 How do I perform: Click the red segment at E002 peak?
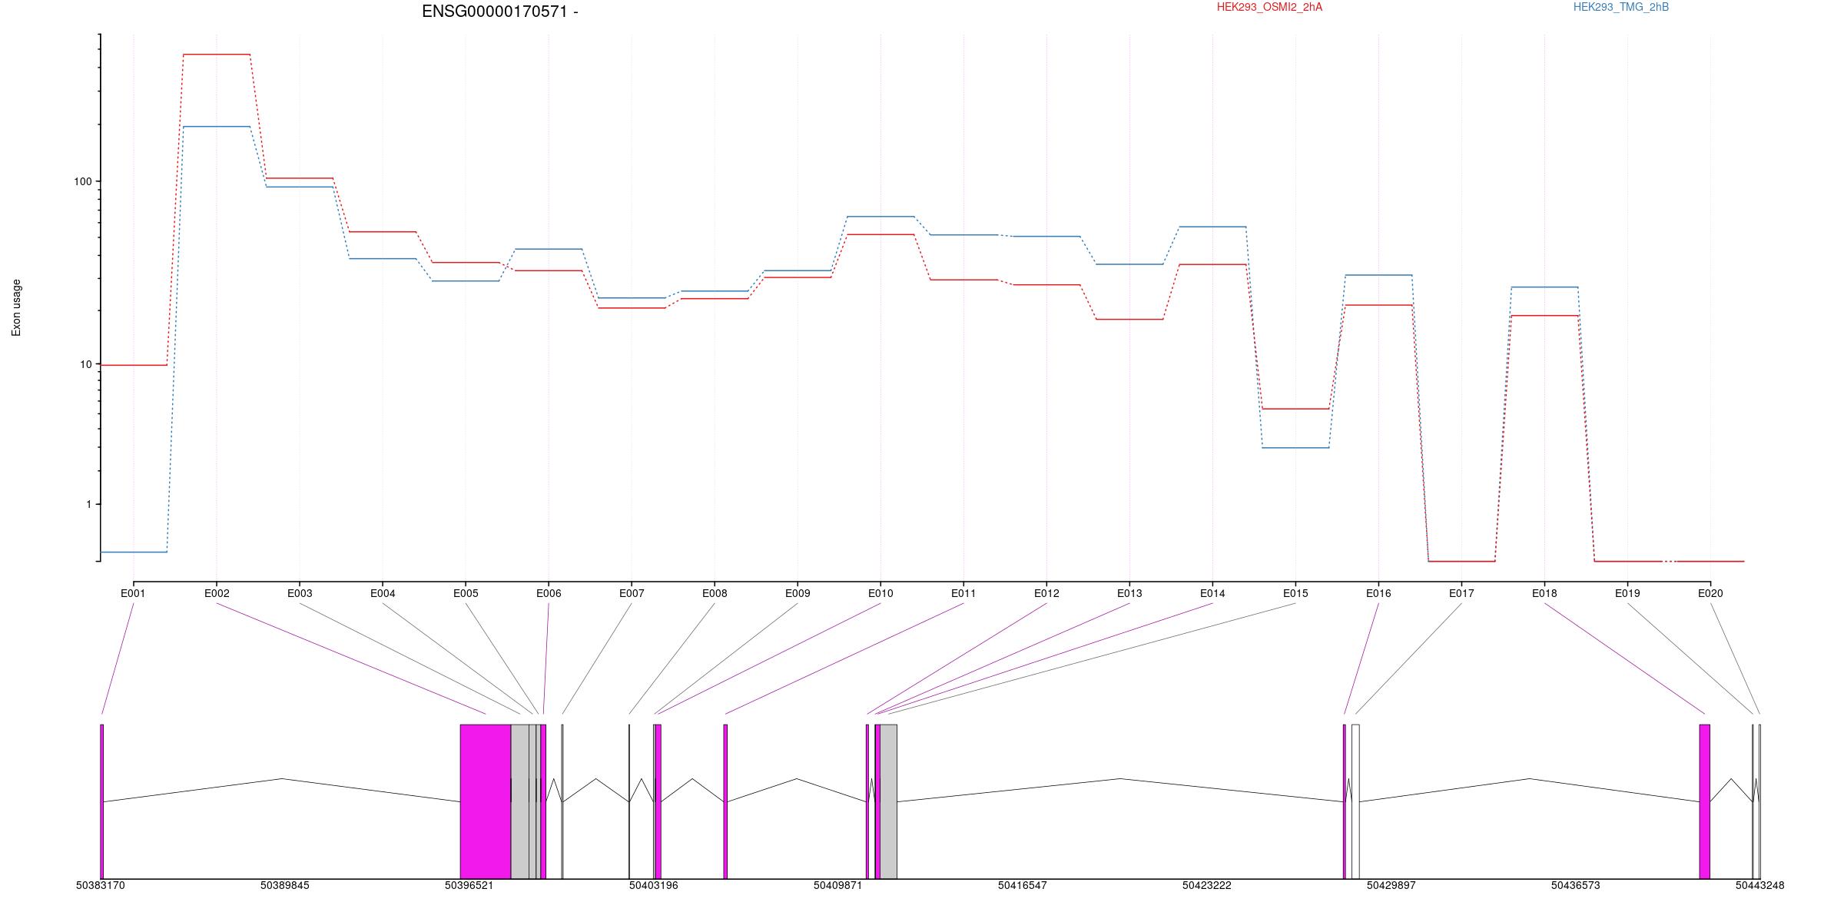tap(217, 55)
